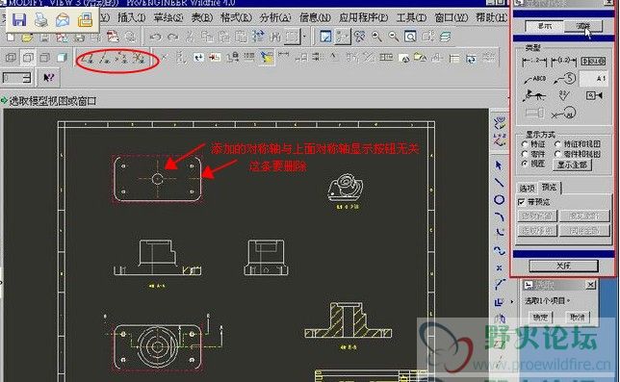Click the envelope email icon
The image size is (620, 382).
[63, 20]
